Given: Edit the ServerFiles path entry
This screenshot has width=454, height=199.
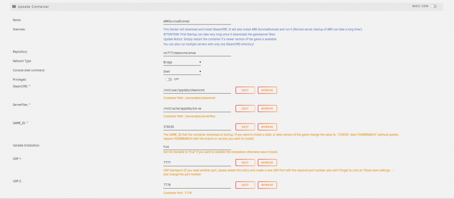Looking at the screenshot, I should tap(245, 109).
